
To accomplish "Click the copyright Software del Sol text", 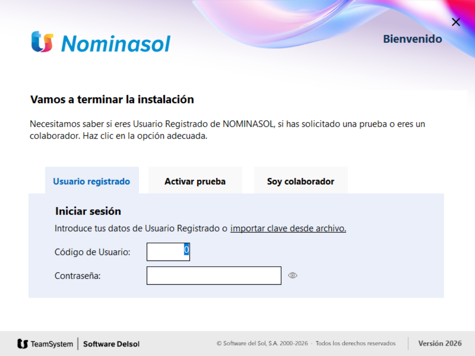I will coord(262,343).
